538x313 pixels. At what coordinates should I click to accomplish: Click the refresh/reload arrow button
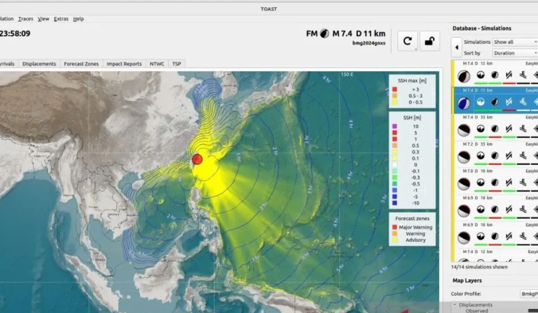[408, 41]
